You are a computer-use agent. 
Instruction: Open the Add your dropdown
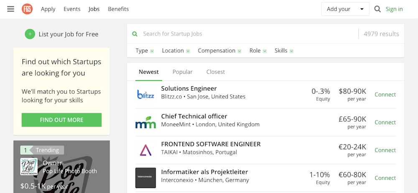[345, 9]
